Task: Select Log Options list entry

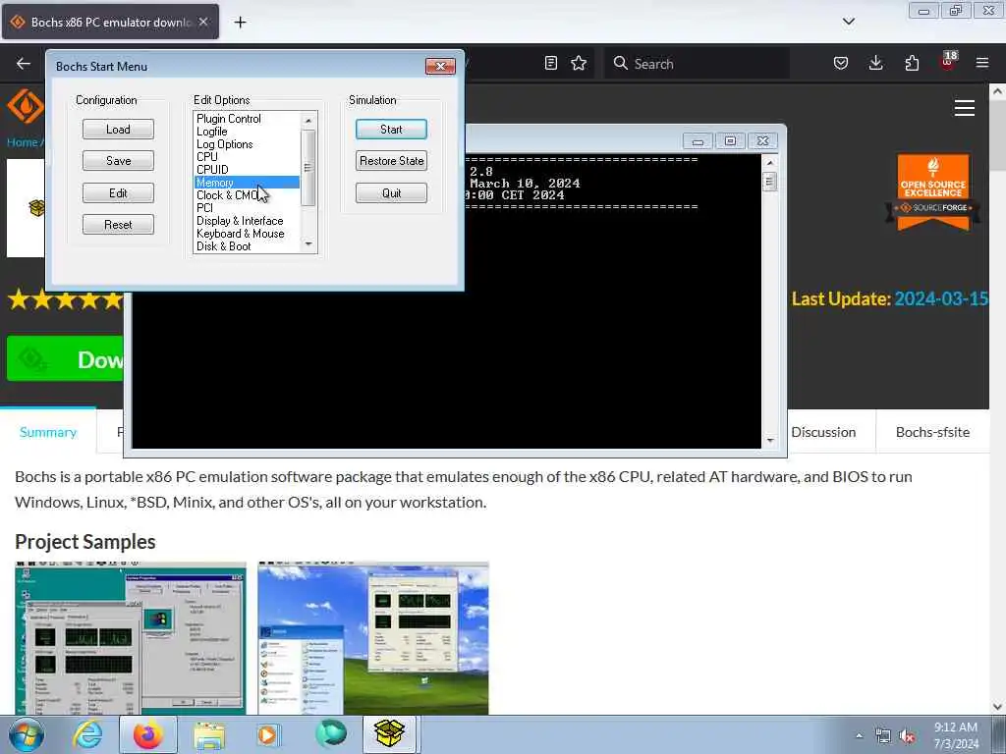Action: (225, 144)
